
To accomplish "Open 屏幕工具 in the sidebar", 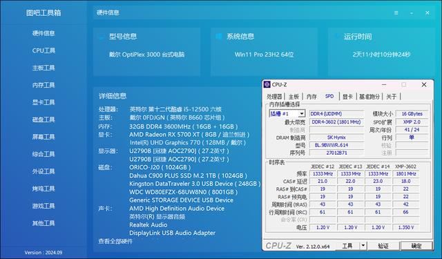I will coord(44,137).
